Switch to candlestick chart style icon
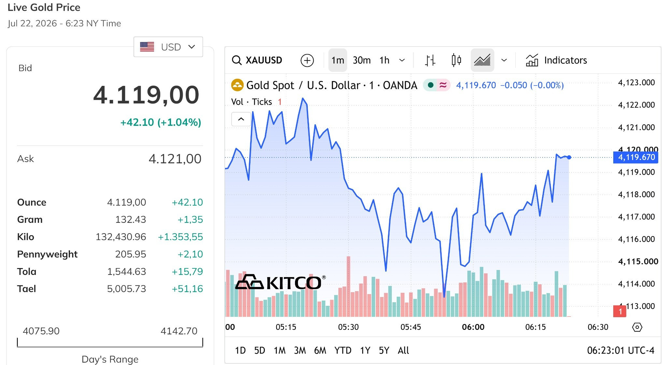This screenshot has height=365, width=667. [456, 60]
